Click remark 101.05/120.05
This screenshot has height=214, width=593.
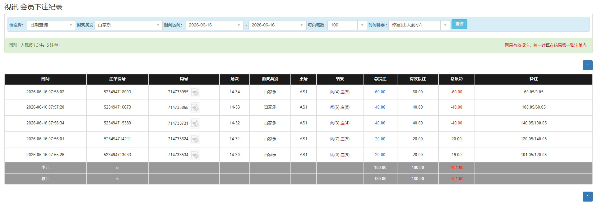click(534, 155)
